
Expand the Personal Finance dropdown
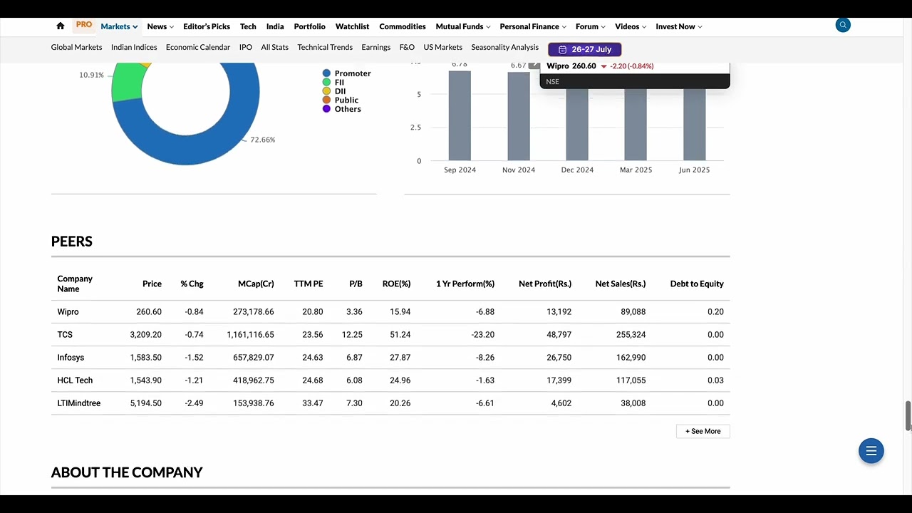[533, 26]
